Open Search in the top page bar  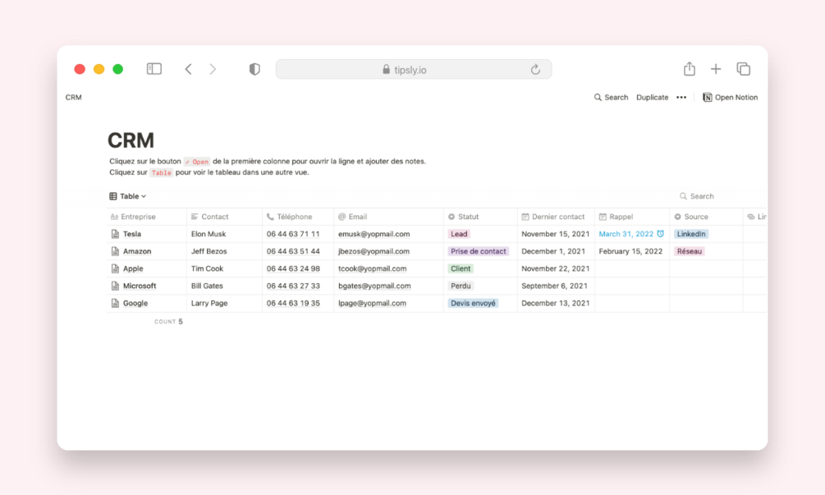(x=611, y=98)
